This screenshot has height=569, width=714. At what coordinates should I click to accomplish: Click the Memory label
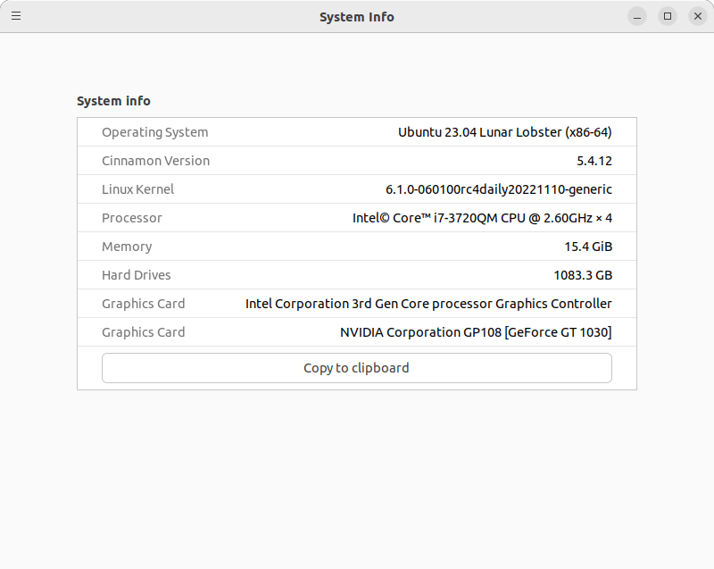point(127,247)
